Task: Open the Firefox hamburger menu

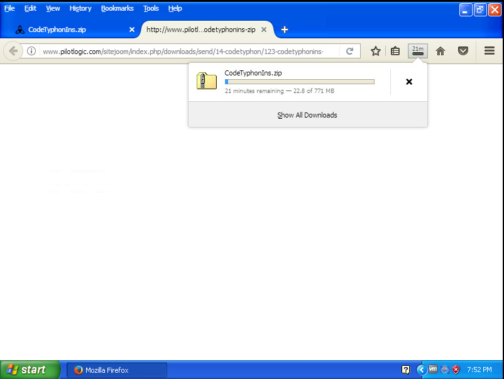Action: (x=490, y=52)
